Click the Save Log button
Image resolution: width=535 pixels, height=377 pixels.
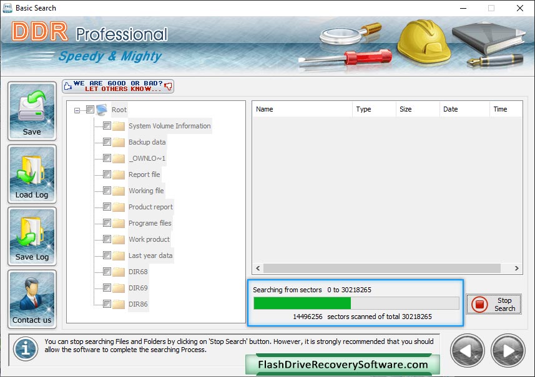[32, 236]
